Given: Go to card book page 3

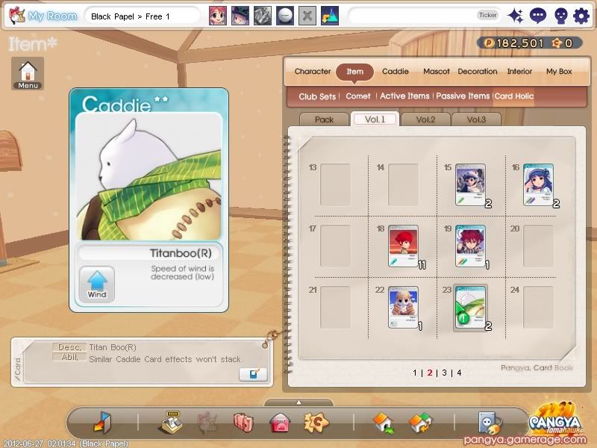Looking at the screenshot, I should point(444,373).
